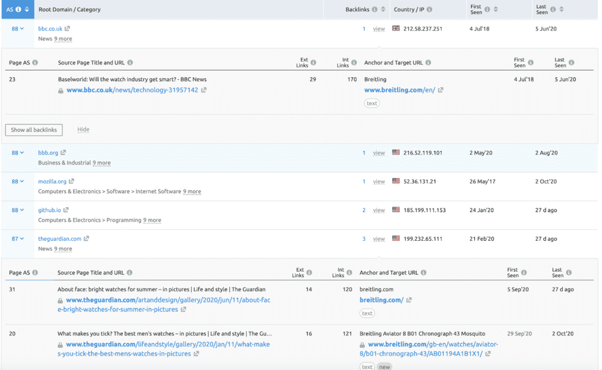
Task: Click the view link in the github.io row
Action: coord(379,210)
